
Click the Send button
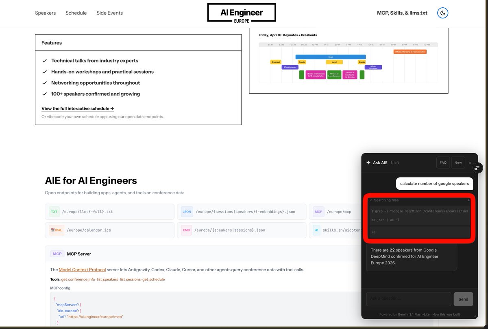pos(463,299)
